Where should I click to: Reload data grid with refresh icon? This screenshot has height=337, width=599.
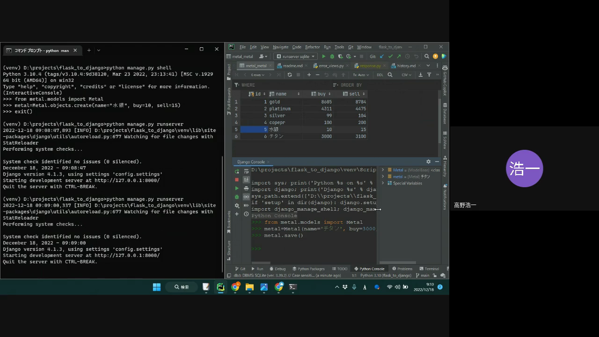[x=290, y=75]
